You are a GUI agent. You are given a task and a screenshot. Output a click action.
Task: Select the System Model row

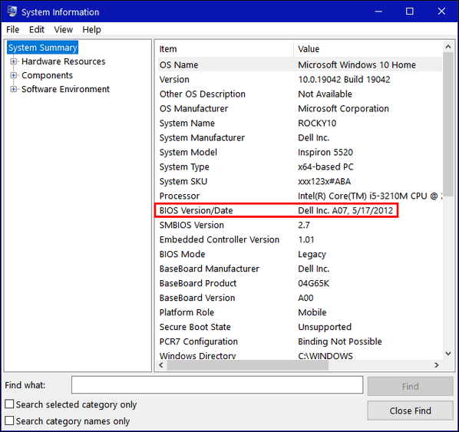point(300,152)
